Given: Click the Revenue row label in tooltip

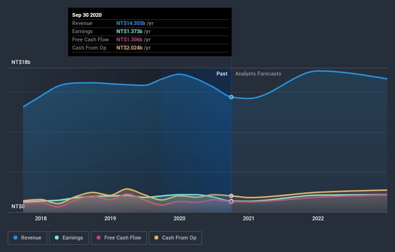Looking at the screenshot, I should [82, 23].
